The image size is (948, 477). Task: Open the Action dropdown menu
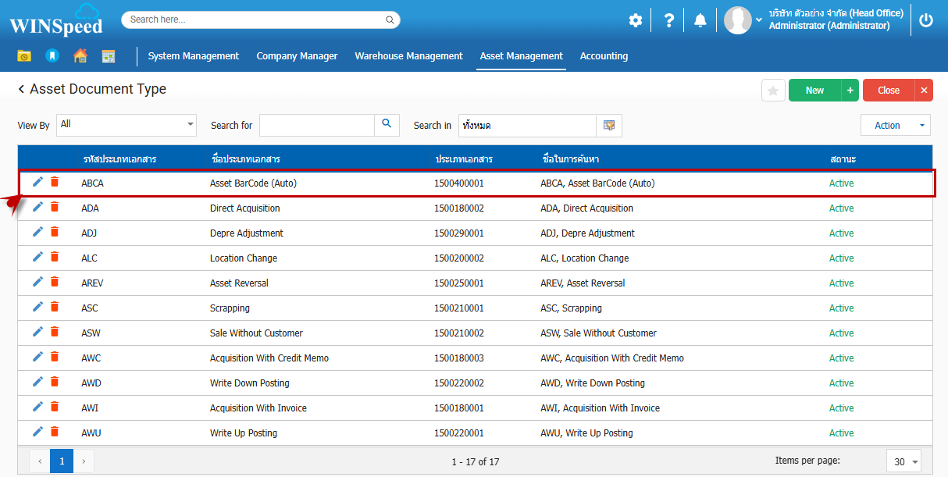(x=895, y=125)
